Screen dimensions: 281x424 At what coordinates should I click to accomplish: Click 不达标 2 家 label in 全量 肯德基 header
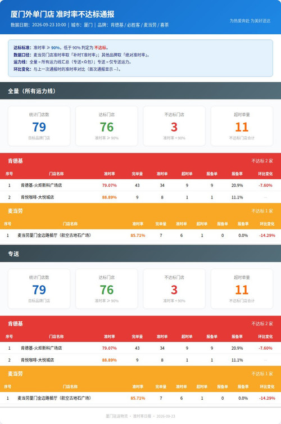point(262,161)
